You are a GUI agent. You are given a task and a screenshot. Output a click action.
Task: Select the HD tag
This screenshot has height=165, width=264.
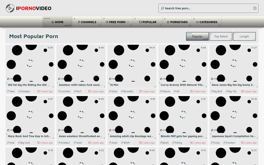pos(176,91)
